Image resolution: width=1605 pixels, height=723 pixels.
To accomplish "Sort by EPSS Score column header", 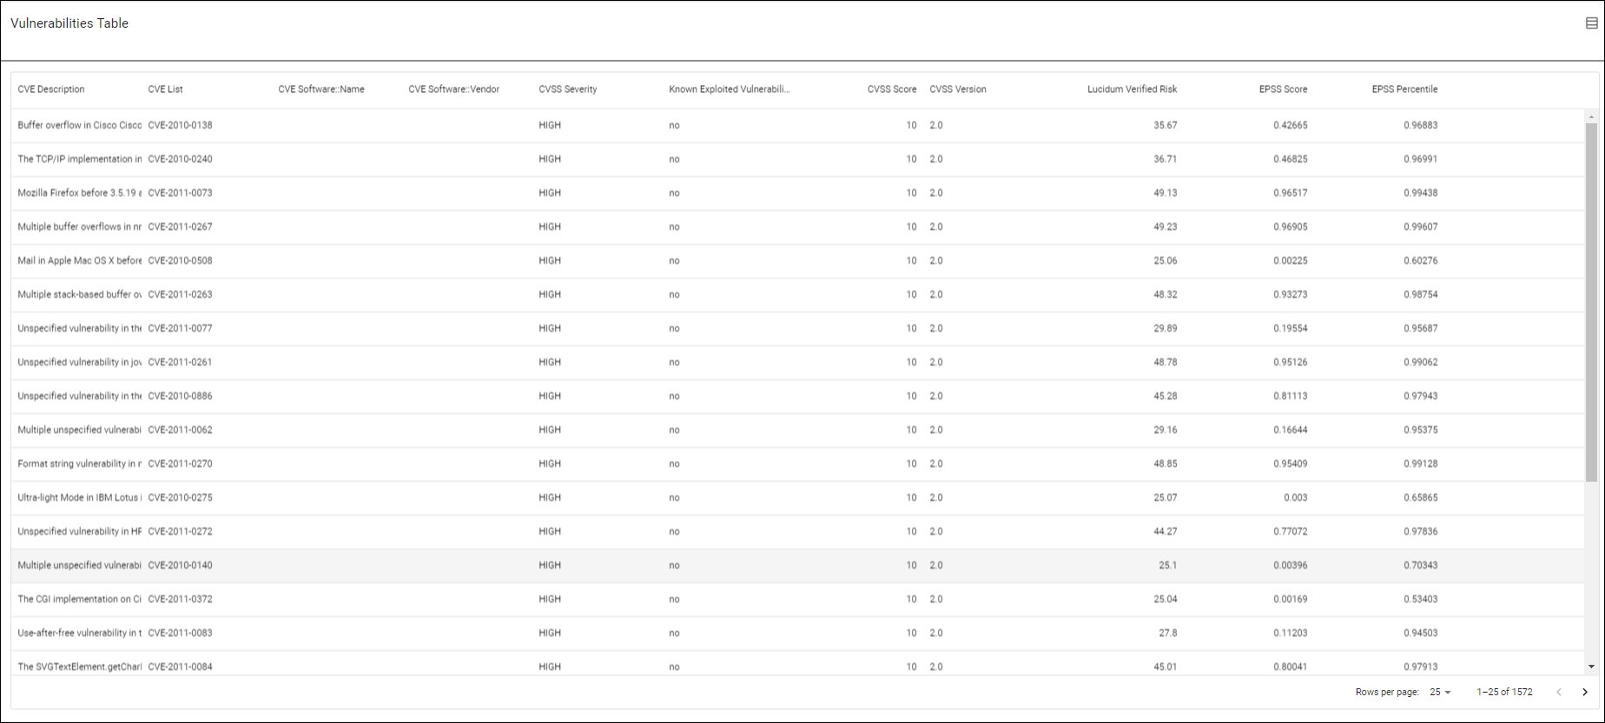I will [1283, 89].
